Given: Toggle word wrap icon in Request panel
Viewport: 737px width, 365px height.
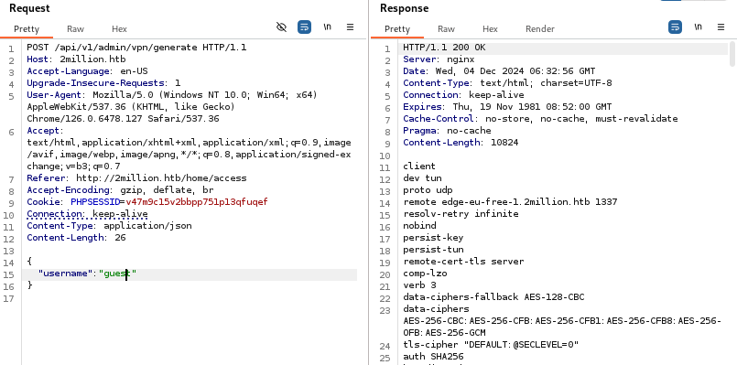Looking at the screenshot, I should (305, 27).
